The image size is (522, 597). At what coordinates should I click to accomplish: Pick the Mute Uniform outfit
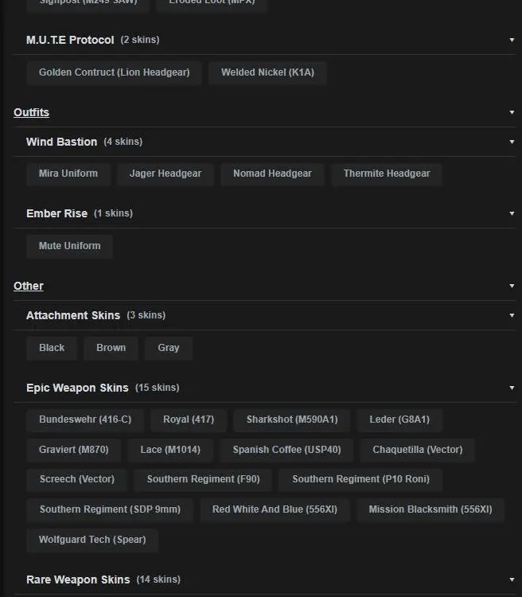pyautogui.click(x=69, y=246)
